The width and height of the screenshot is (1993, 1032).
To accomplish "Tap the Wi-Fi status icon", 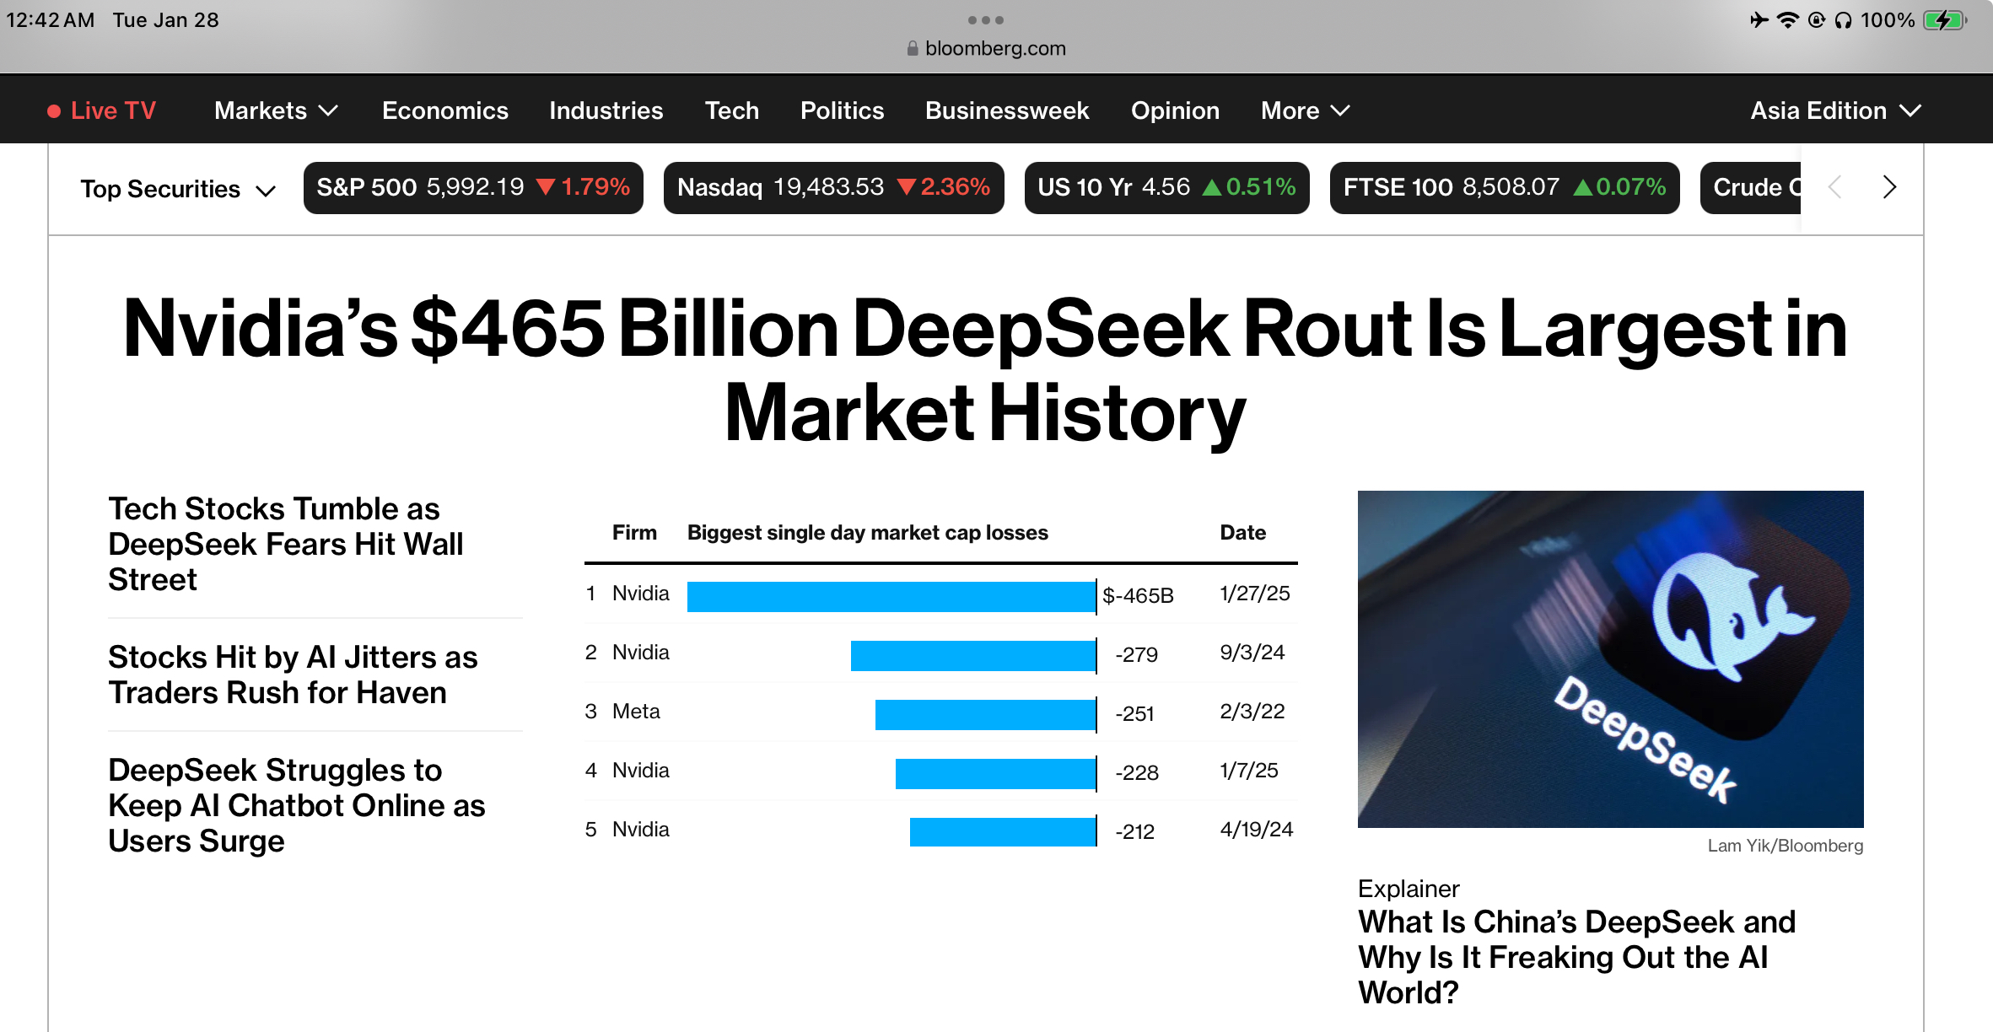I will point(1787,20).
